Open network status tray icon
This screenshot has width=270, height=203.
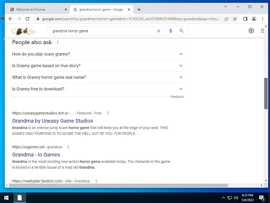tap(230, 198)
